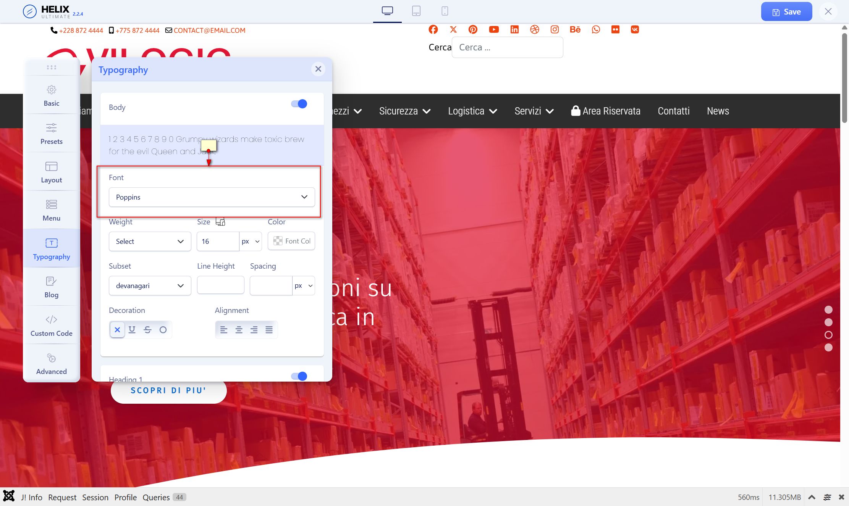Switch to tablet device preview icon
Image resolution: width=849 pixels, height=506 pixels.
pos(416,11)
